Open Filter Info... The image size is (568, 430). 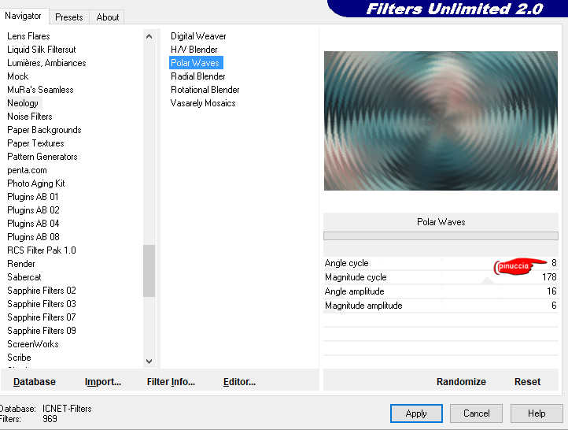tap(171, 382)
